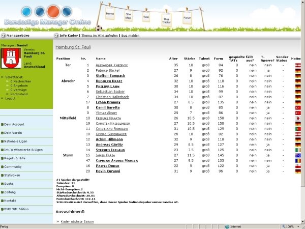
Task: Open the Zeitung sidebar menu item
Action: pyautogui.click(x=13, y=192)
